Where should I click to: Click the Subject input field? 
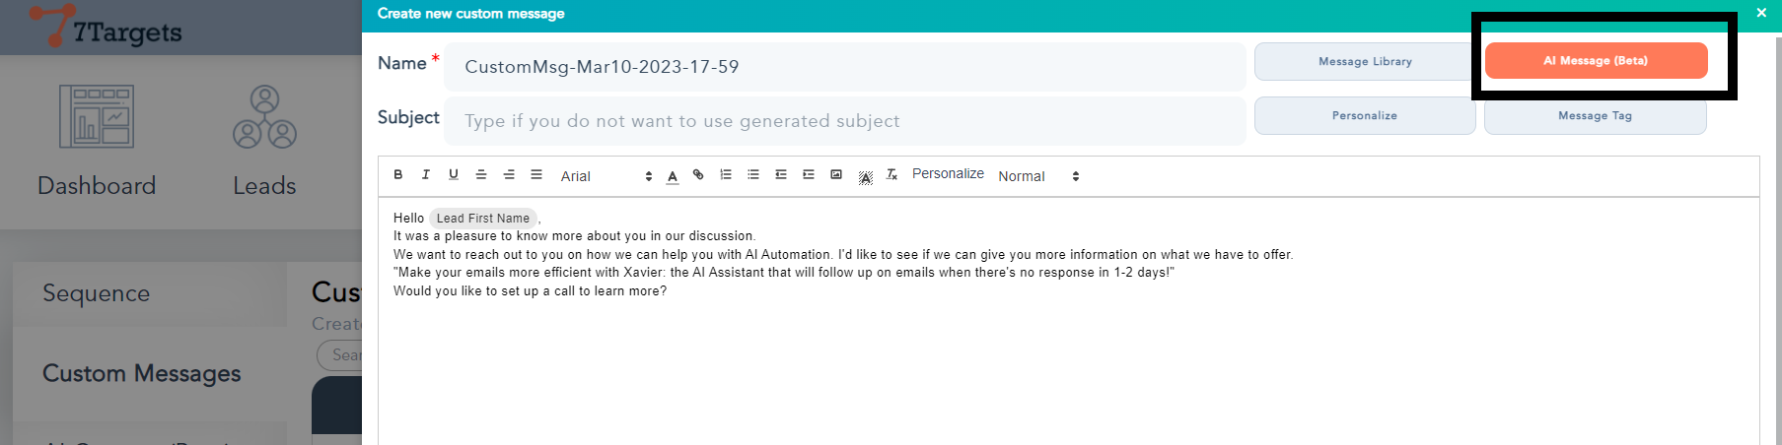click(844, 121)
